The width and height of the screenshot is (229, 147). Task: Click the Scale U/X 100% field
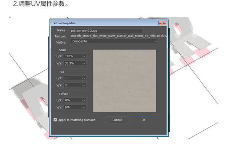[x=73, y=56]
